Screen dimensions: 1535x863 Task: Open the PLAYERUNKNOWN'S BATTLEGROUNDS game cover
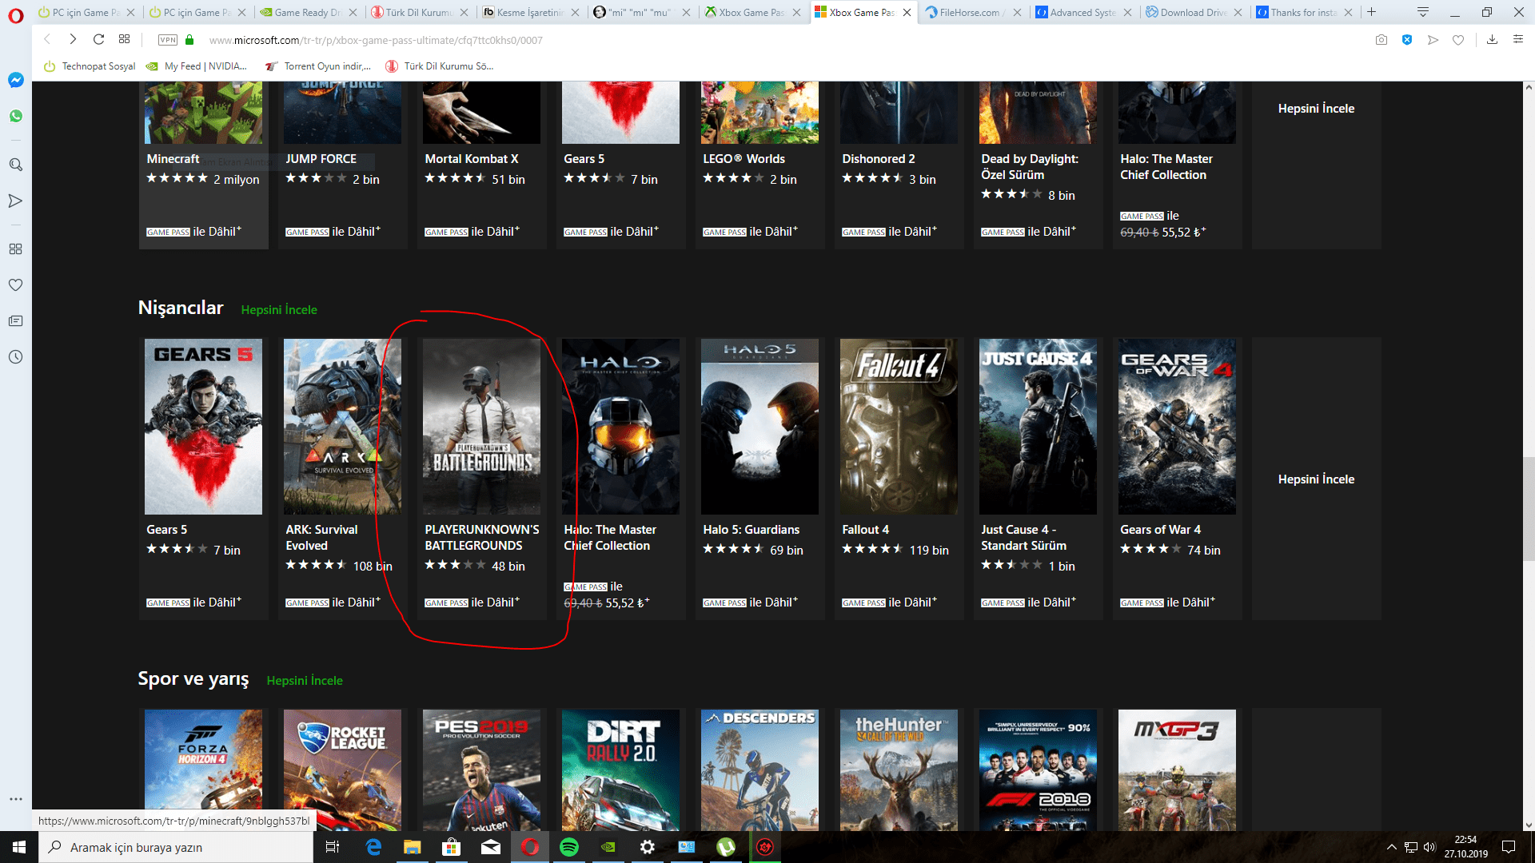(x=481, y=427)
